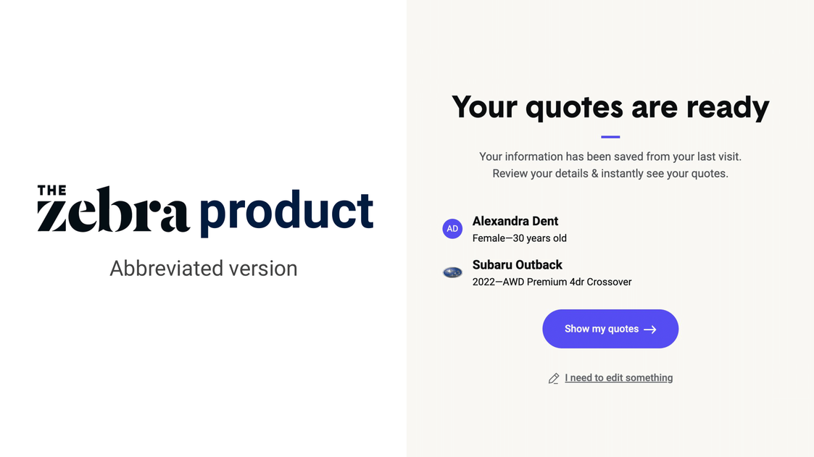Click the word product beside the logo
814x457 pixels.
point(286,212)
